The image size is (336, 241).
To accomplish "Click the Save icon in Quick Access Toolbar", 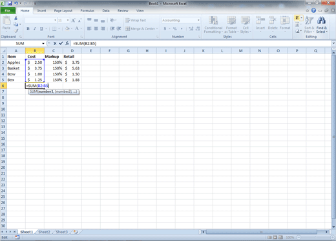I will pos(10,3).
